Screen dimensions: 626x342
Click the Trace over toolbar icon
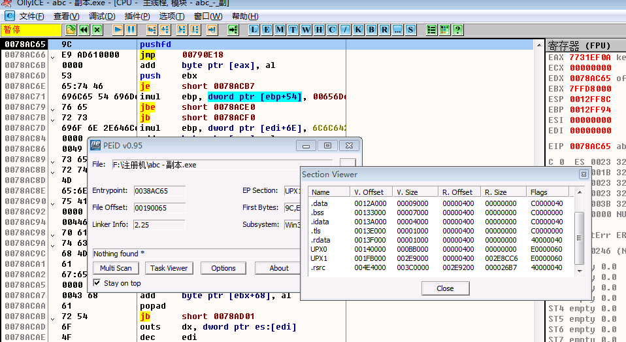point(195,30)
